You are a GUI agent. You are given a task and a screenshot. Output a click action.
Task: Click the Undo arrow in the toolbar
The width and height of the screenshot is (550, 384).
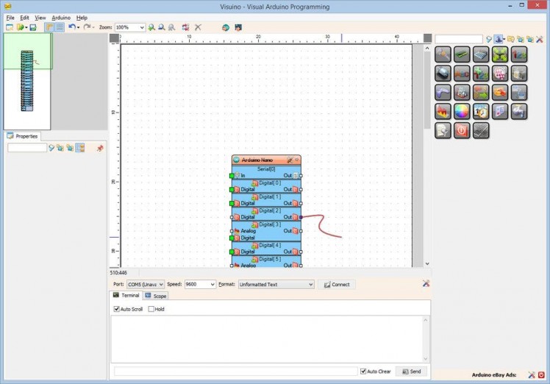(71, 27)
